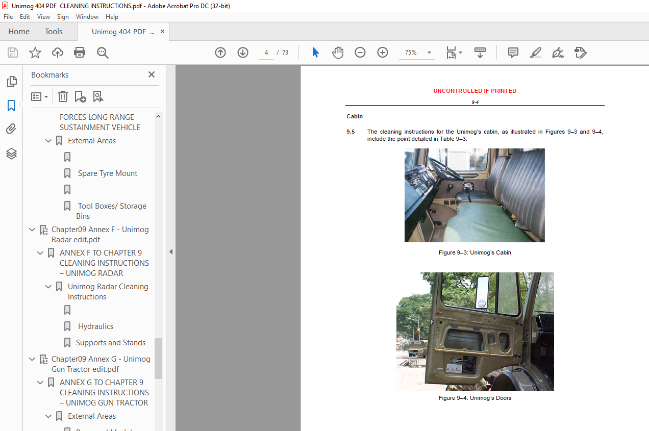Screen dimensions: 649x431
Task: Open fit page options icon
Action: click(x=454, y=53)
